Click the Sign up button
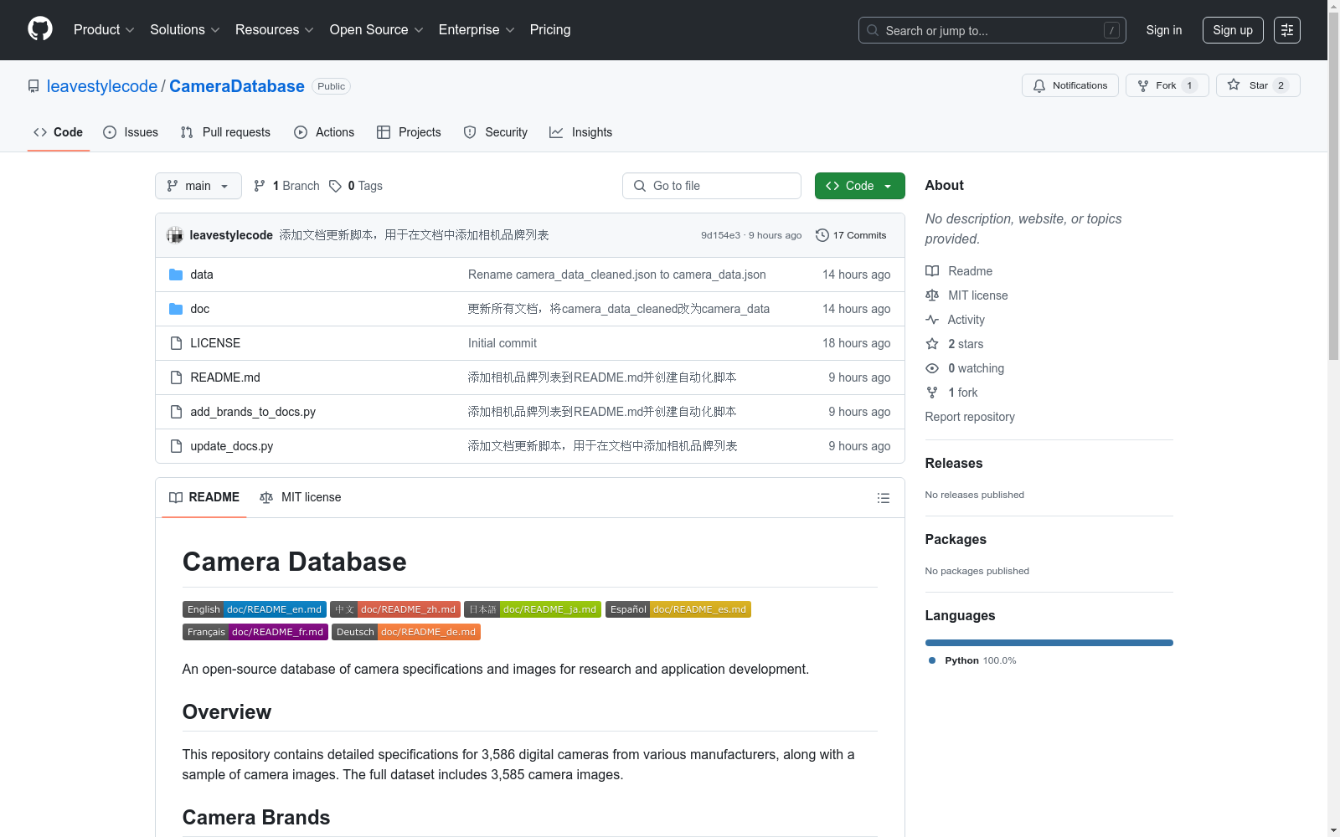The image size is (1340, 837). [1233, 30]
